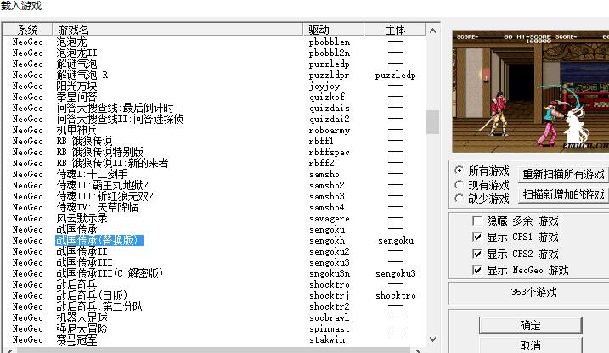Click the game preview screenshot thumbnail

click(x=530, y=90)
